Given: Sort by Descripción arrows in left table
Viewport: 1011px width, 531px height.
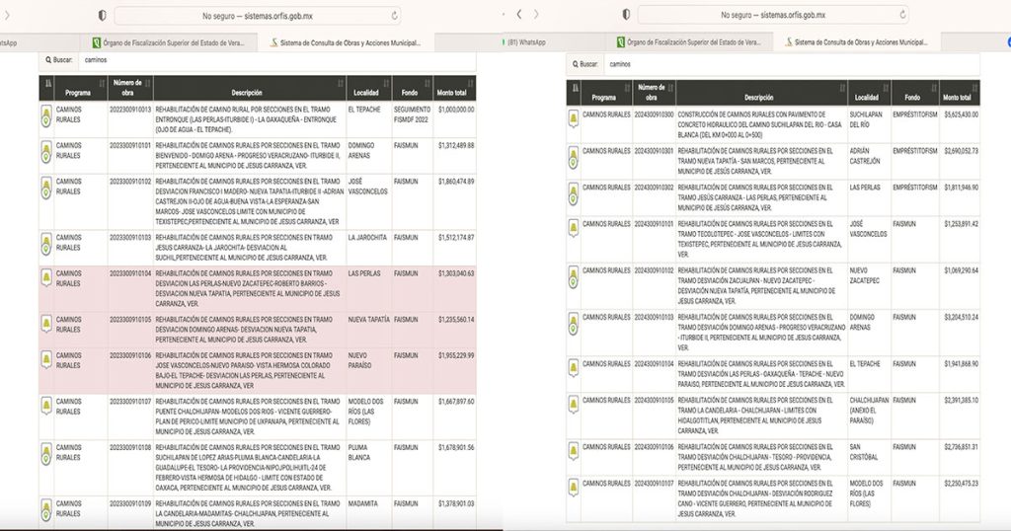Looking at the screenshot, I should 341,83.
